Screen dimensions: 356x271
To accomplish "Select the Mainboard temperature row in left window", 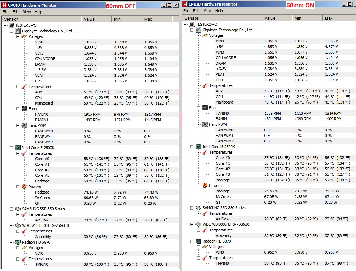I will click(x=107, y=103).
